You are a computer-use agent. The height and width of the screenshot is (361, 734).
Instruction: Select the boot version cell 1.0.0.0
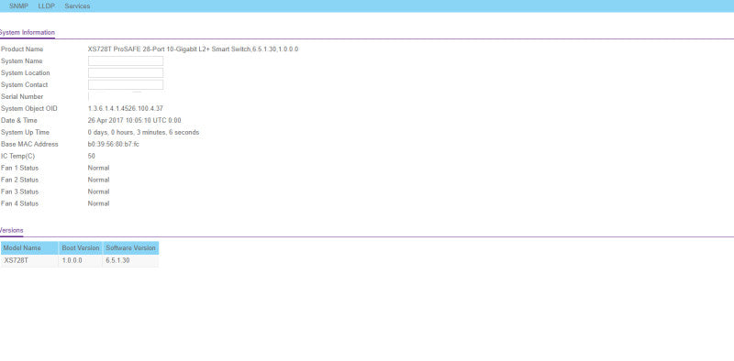[x=81, y=260]
